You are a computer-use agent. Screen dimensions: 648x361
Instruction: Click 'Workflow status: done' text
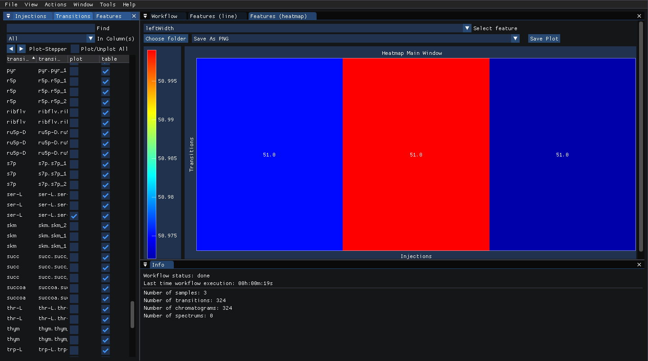[x=177, y=276]
